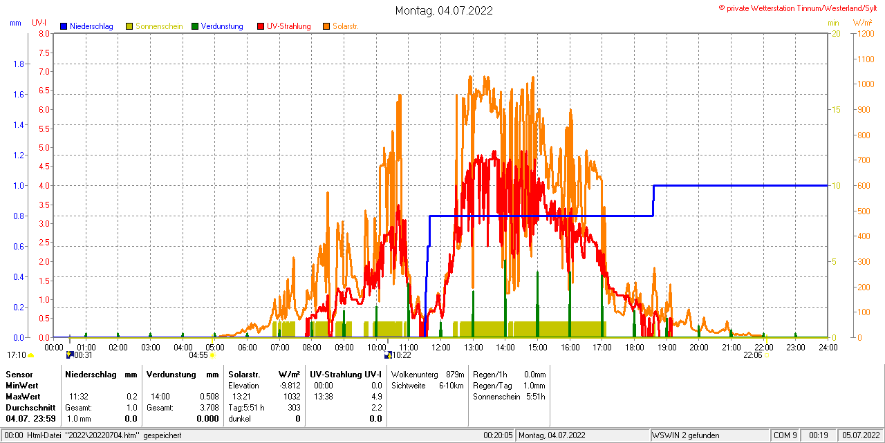Click the 05.07.2022 status bar date
The width and height of the screenshot is (885, 443).
point(859,435)
